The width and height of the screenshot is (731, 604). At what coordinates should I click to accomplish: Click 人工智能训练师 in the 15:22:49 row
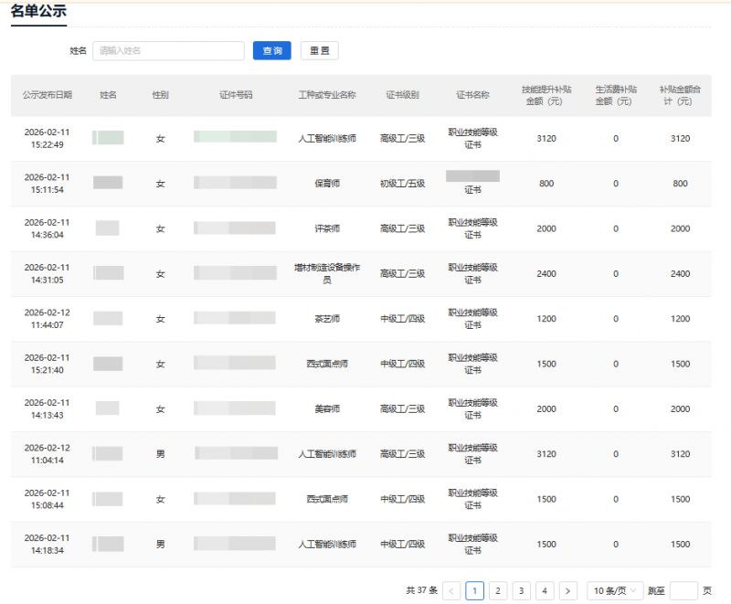point(327,138)
